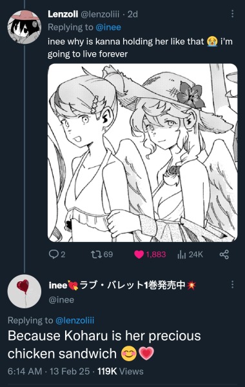Open more options on inee's reply
The height and width of the screenshot is (387, 245).
pyautogui.click(x=232, y=284)
